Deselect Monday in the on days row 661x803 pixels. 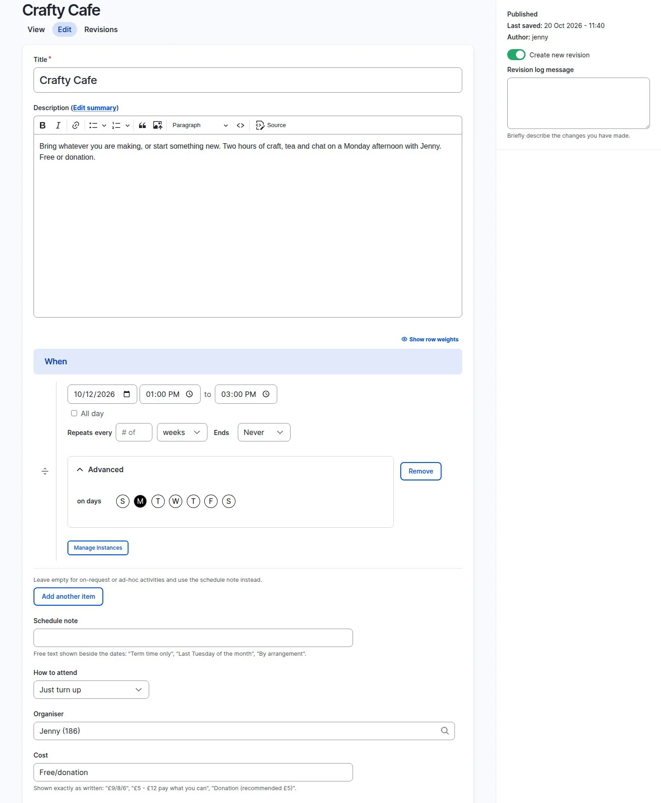pyautogui.click(x=140, y=502)
